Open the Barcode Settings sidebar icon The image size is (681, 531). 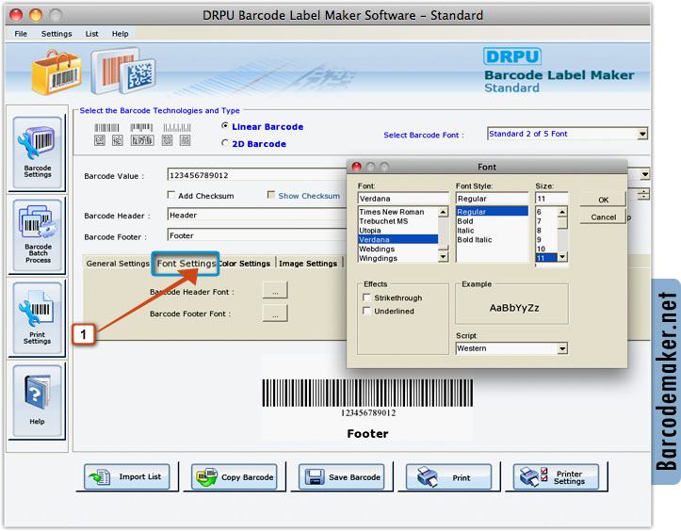(38, 152)
